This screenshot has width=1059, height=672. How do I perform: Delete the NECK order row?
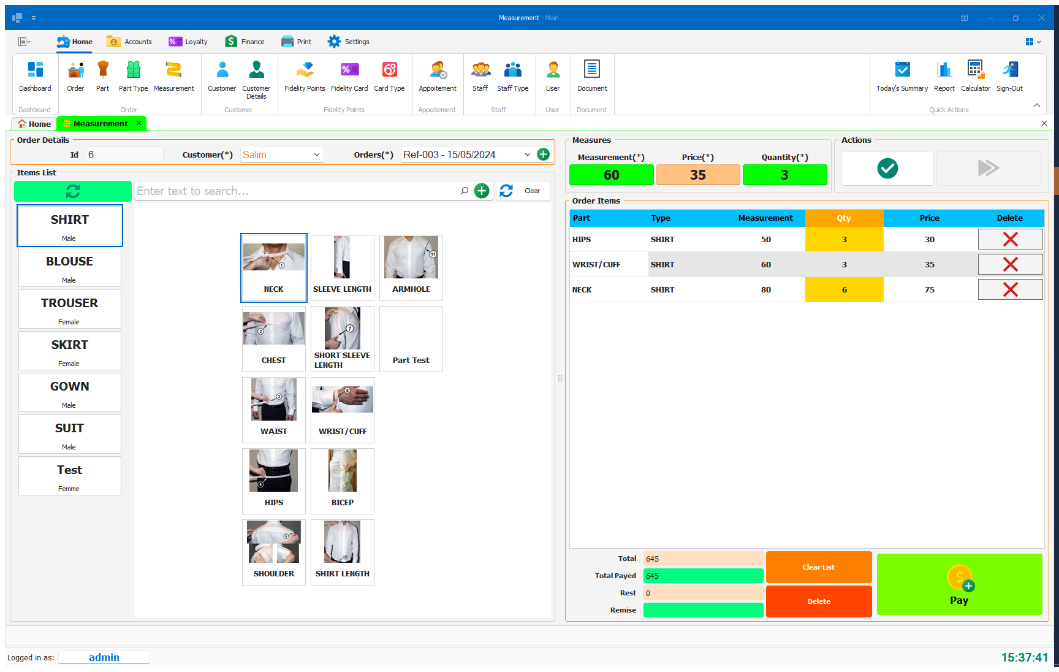1010,289
